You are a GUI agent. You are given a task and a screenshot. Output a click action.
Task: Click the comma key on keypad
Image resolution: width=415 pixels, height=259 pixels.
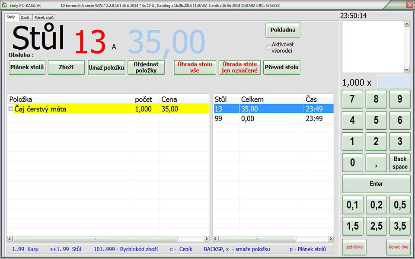pyautogui.click(x=376, y=163)
